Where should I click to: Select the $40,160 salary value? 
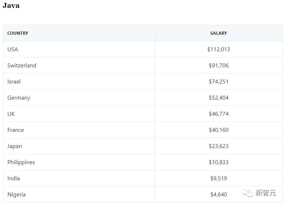219,130
